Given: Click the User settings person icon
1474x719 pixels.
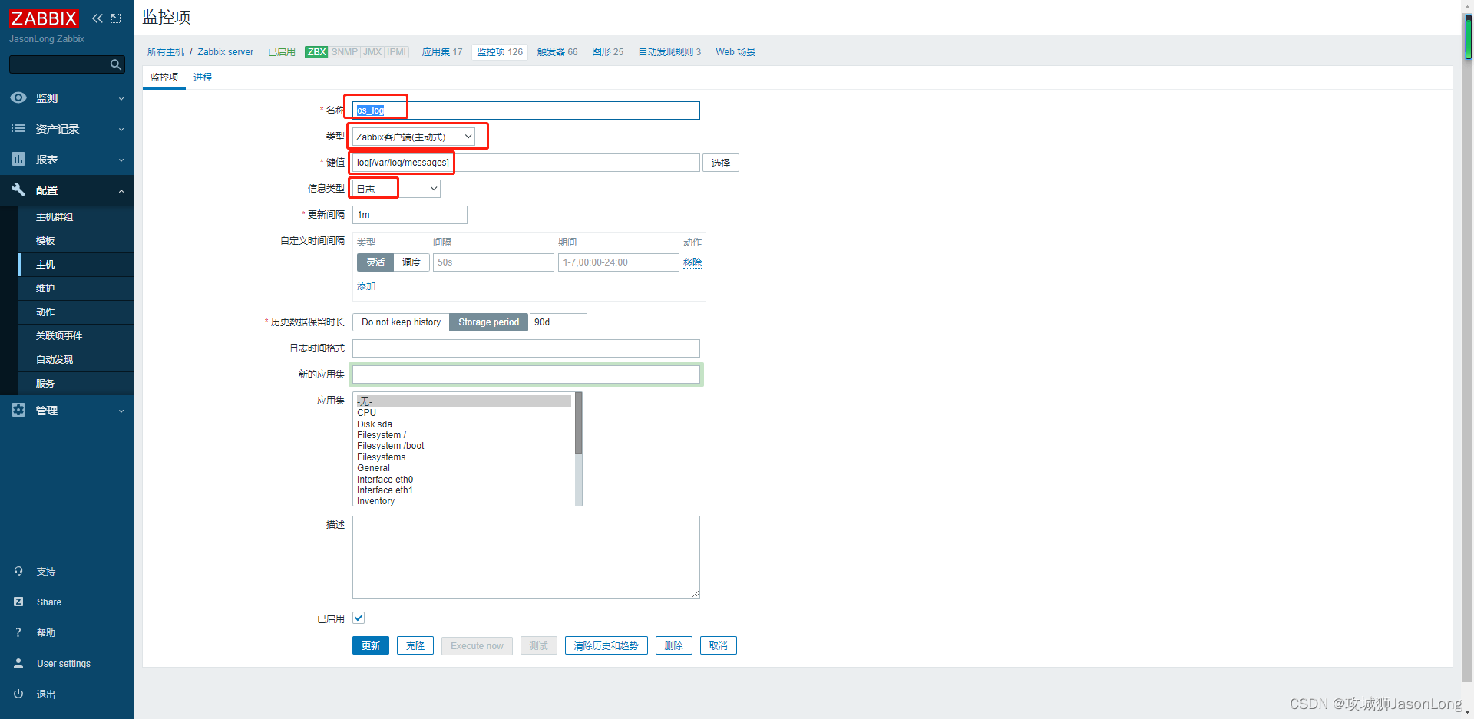Looking at the screenshot, I should pos(18,663).
